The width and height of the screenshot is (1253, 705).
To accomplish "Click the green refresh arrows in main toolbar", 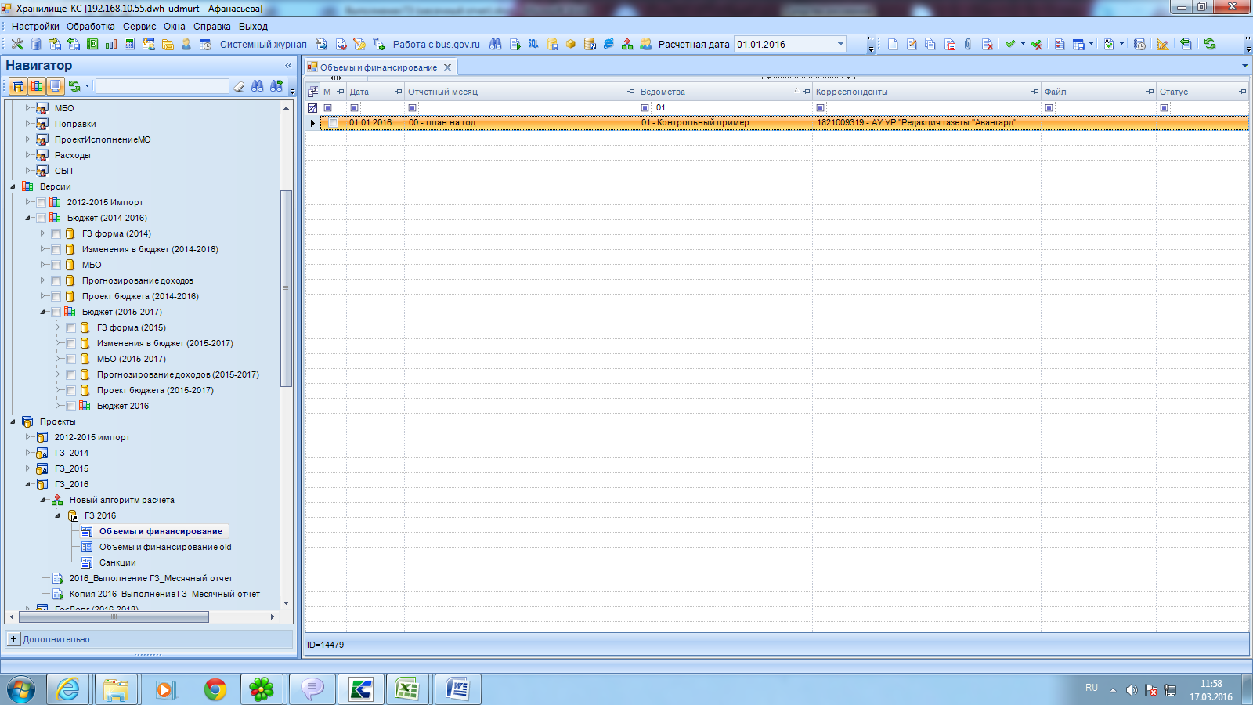I will [1210, 45].
